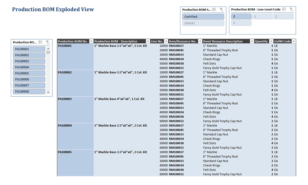Screen dimensions: 308x185
Task: Click Production BOM No. column header
Action: (73, 41)
